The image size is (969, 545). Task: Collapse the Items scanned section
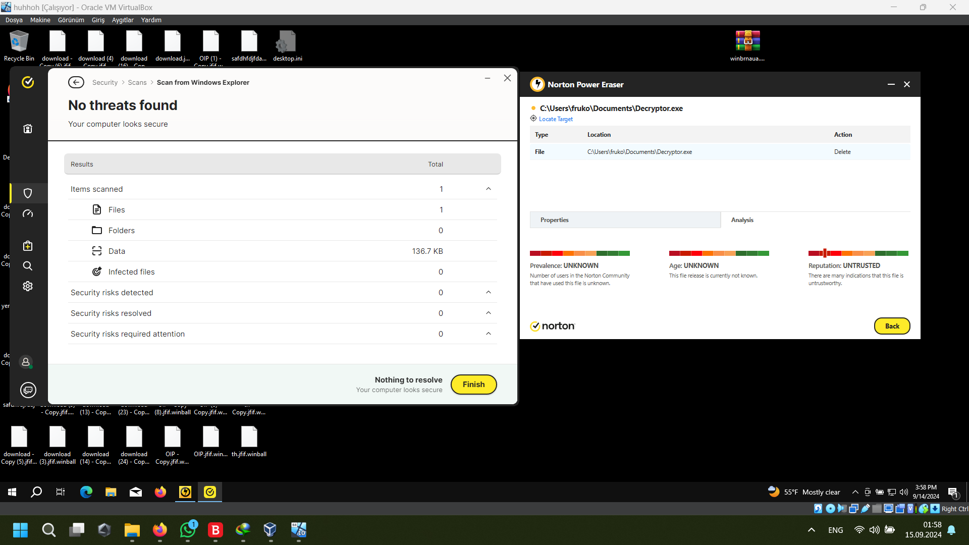[489, 189]
